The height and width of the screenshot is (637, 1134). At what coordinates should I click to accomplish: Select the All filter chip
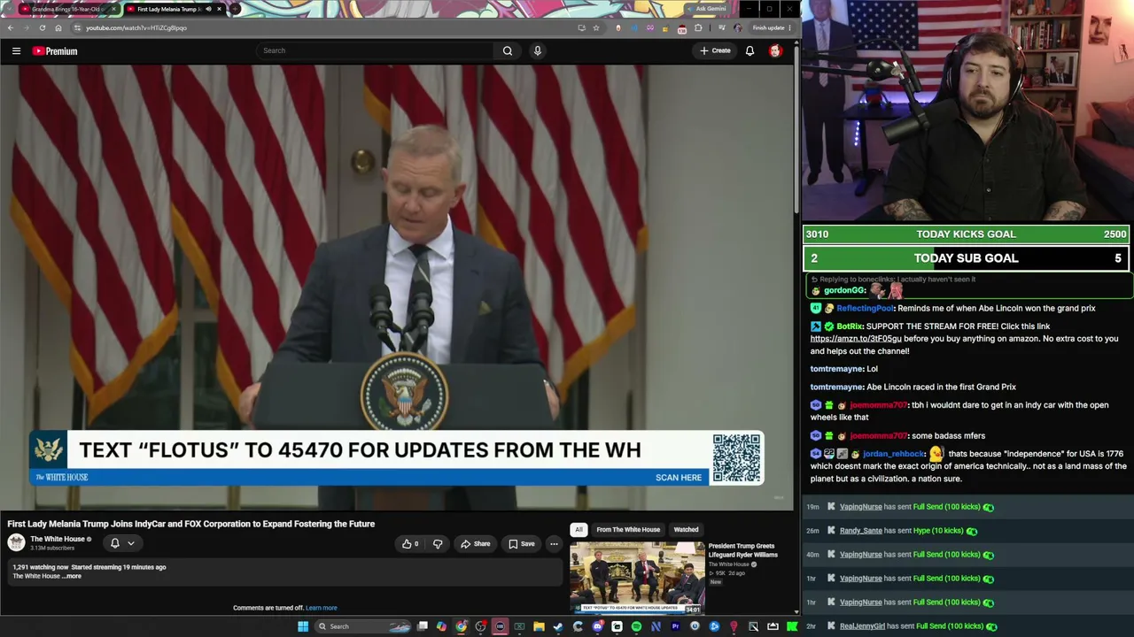click(x=579, y=530)
